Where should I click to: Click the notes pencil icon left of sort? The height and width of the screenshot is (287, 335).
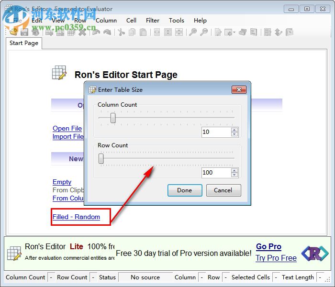click(x=268, y=32)
